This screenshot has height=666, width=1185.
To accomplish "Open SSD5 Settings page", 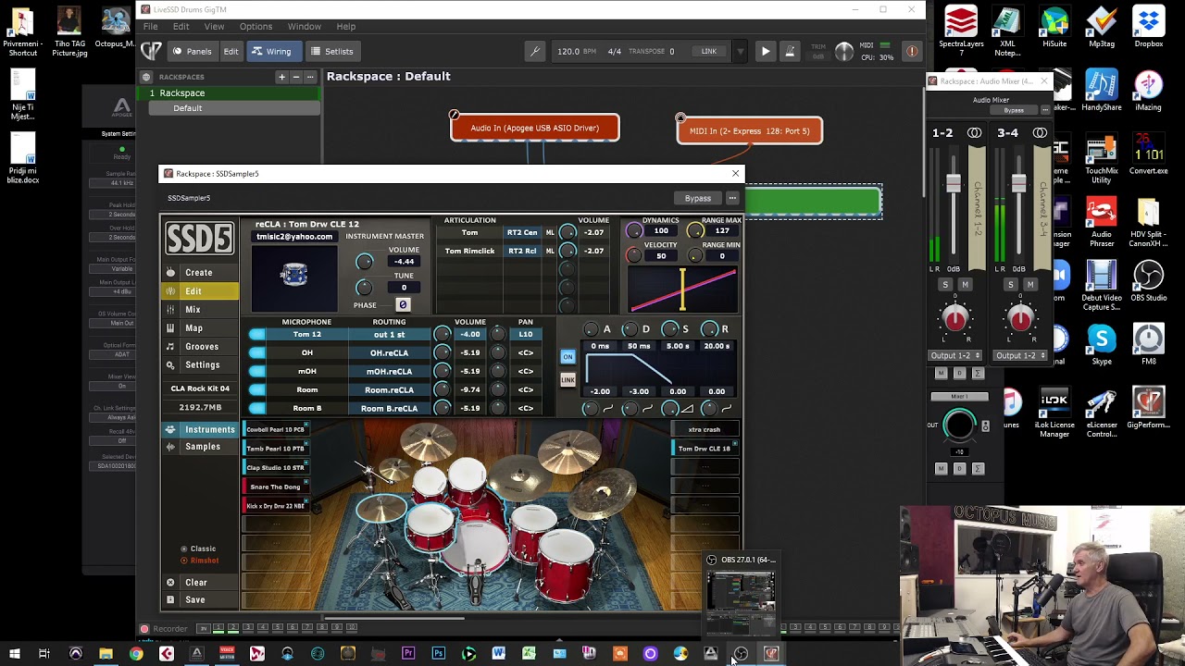I will 202,365.
